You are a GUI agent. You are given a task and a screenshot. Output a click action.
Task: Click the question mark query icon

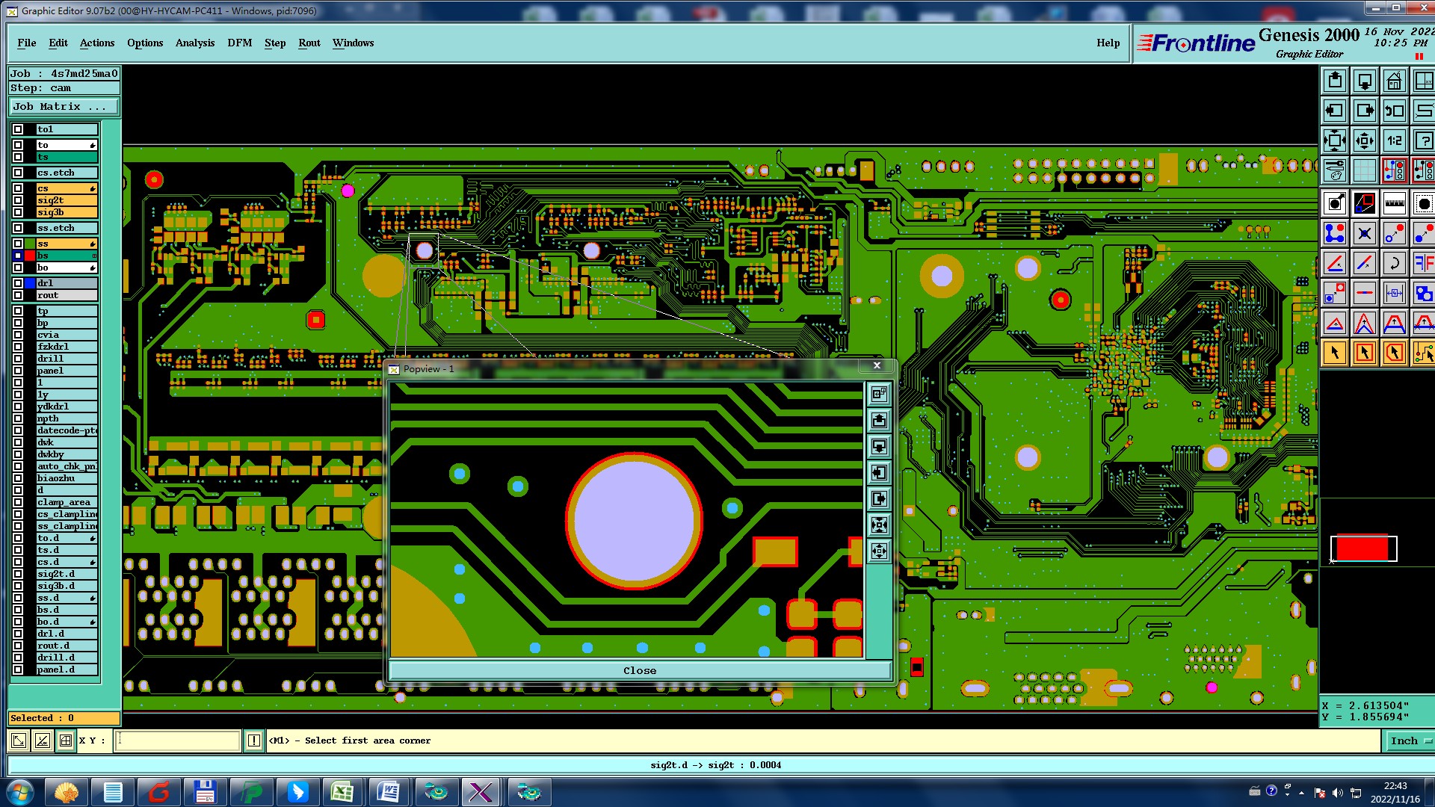(1423, 140)
